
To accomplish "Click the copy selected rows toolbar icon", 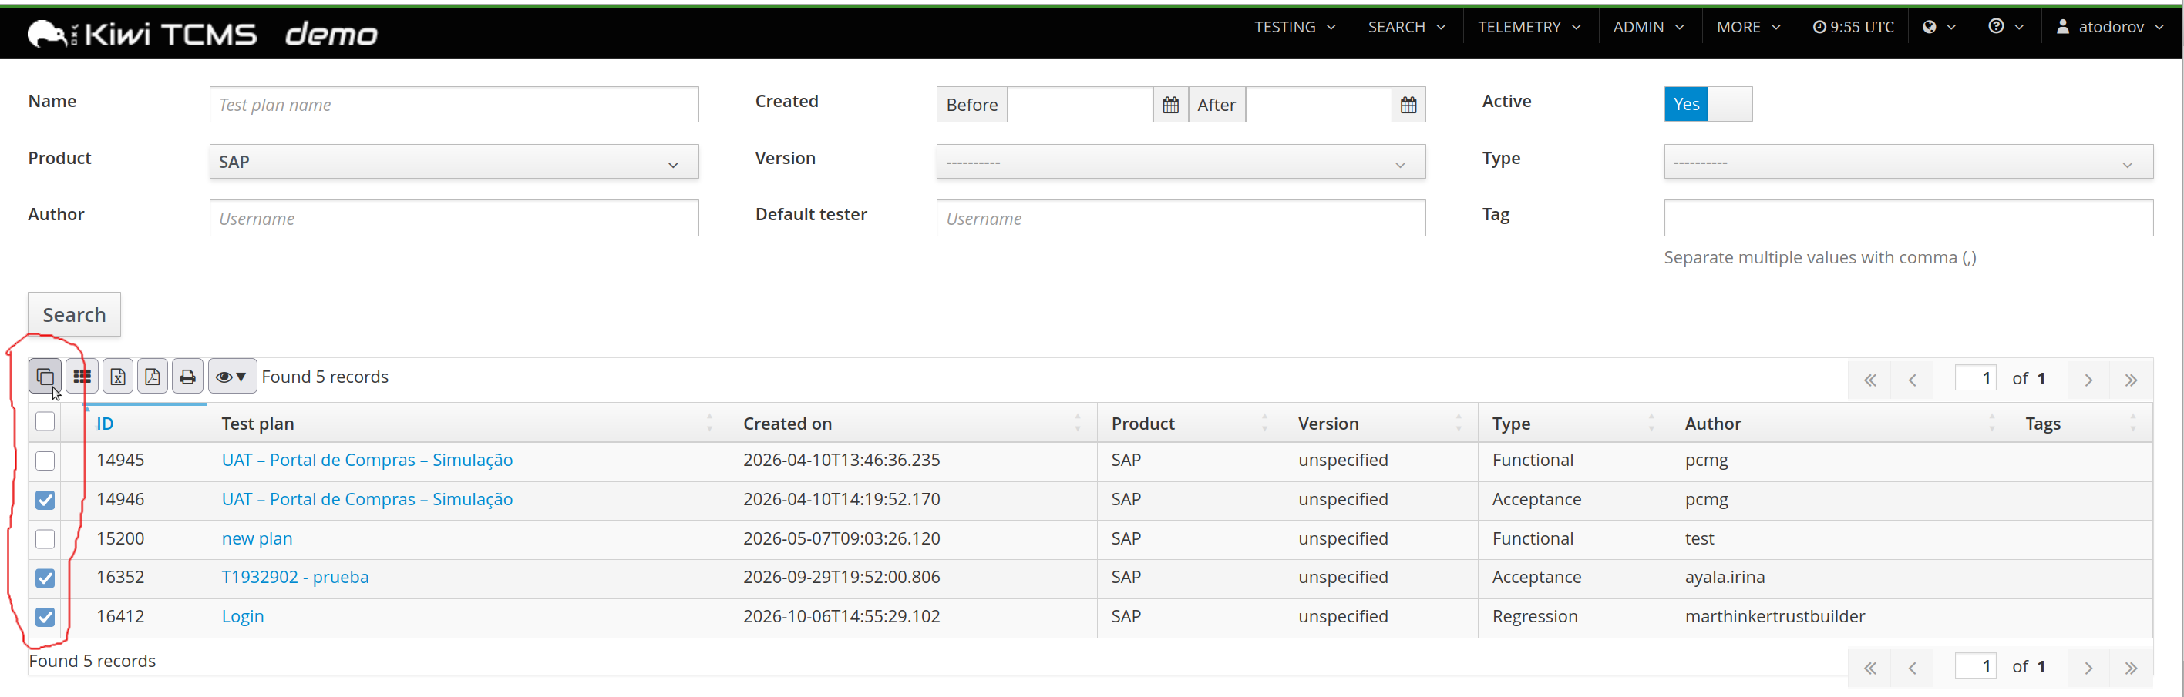I will click(45, 377).
